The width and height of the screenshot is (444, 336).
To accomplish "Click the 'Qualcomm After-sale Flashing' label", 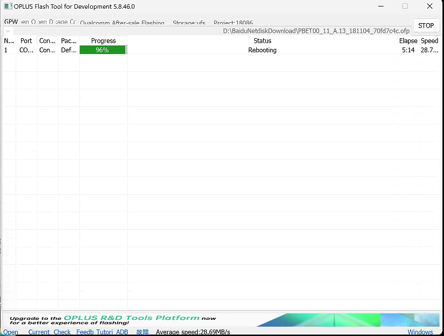I will click(122, 23).
